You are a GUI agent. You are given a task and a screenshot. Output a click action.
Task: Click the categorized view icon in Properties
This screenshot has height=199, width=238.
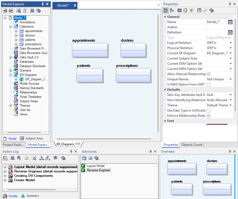pos(166,11)
